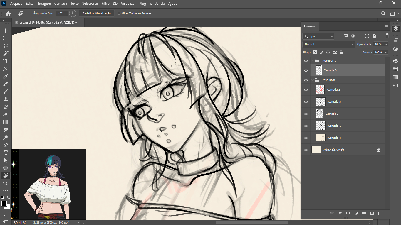Delete layer using trash icon
Image resolution: width=401 pixels, height=225 pixels.
pyautogui.click(x=380, y=213)
